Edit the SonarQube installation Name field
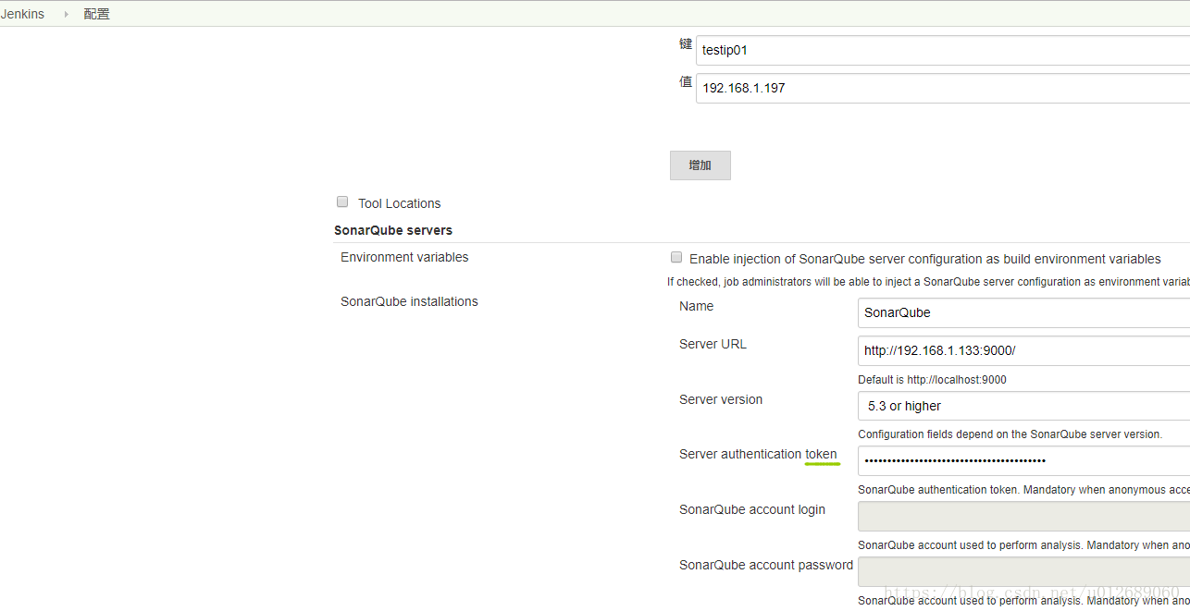 [1023, 312]
